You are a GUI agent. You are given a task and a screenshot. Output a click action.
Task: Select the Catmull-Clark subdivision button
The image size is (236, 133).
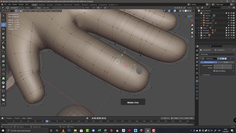[x=209, y=62]
